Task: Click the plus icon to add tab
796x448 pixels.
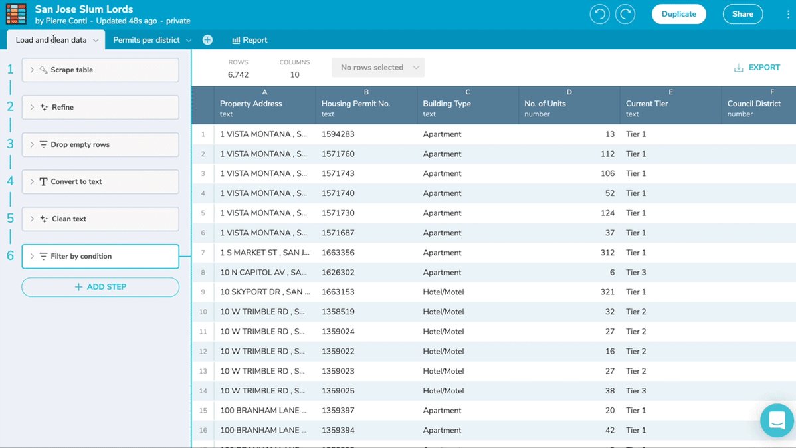Action: click(x=207, y=40)
